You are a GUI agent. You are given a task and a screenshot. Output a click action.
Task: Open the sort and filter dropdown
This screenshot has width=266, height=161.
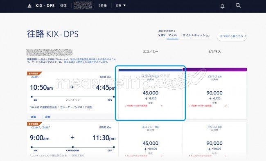point(232,36)
